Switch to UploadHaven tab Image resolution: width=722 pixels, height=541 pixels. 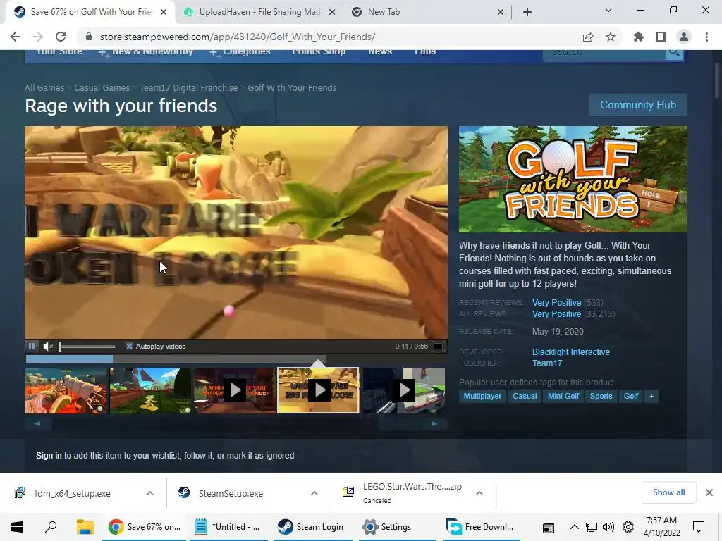(259, 12)
